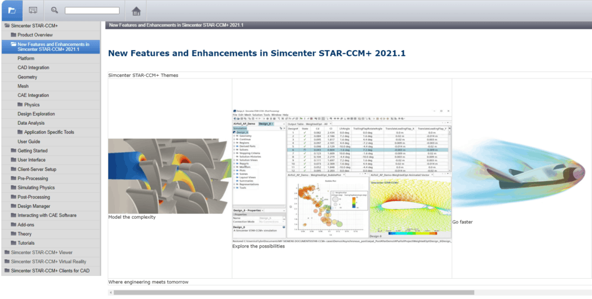Open the Mesh topic in sidebar
The image size is (592, 299).
23,86
